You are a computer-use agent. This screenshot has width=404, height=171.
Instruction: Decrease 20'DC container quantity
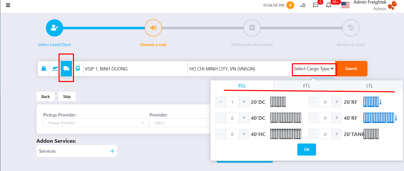pos(221,102)
